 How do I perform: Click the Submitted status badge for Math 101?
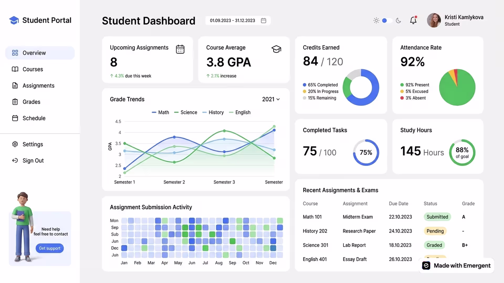coord(437,217)
